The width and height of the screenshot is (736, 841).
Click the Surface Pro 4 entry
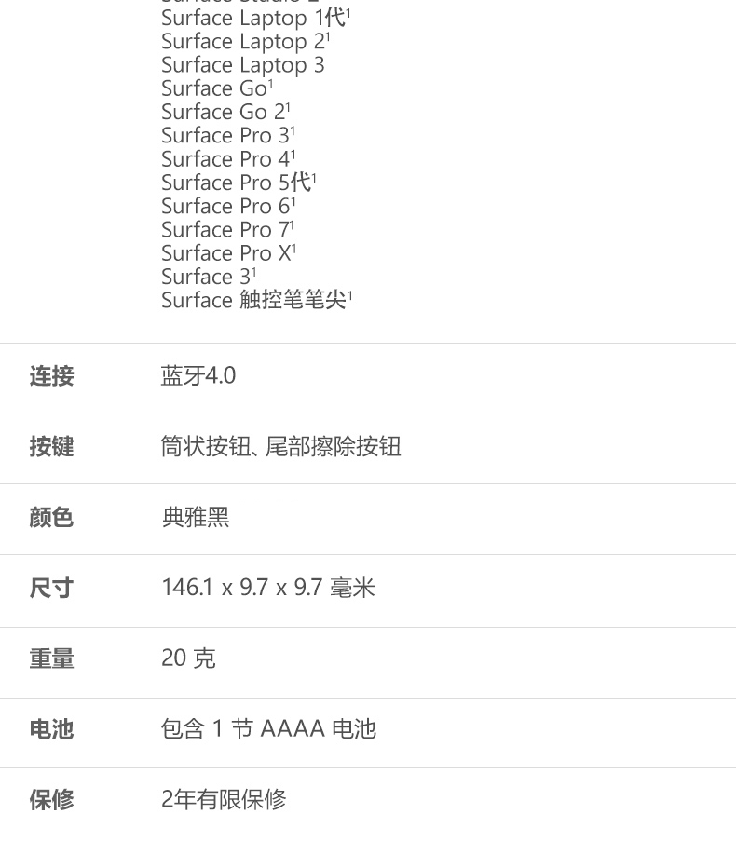(228, 159)
